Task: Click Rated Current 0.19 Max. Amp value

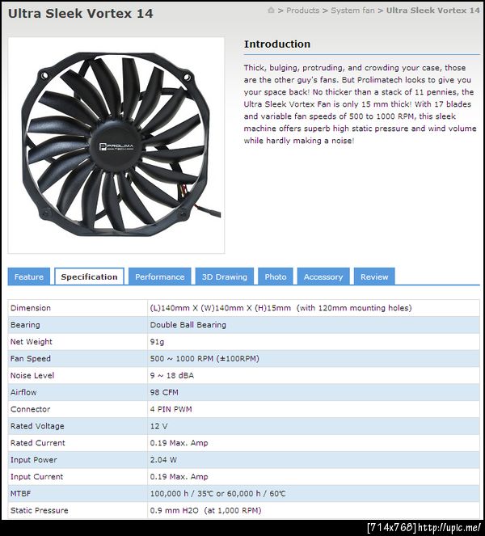Action: click(179, 443)
